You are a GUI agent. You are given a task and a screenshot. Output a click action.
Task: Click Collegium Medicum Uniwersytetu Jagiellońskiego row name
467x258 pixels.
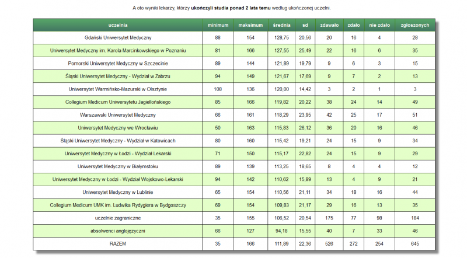118,102
